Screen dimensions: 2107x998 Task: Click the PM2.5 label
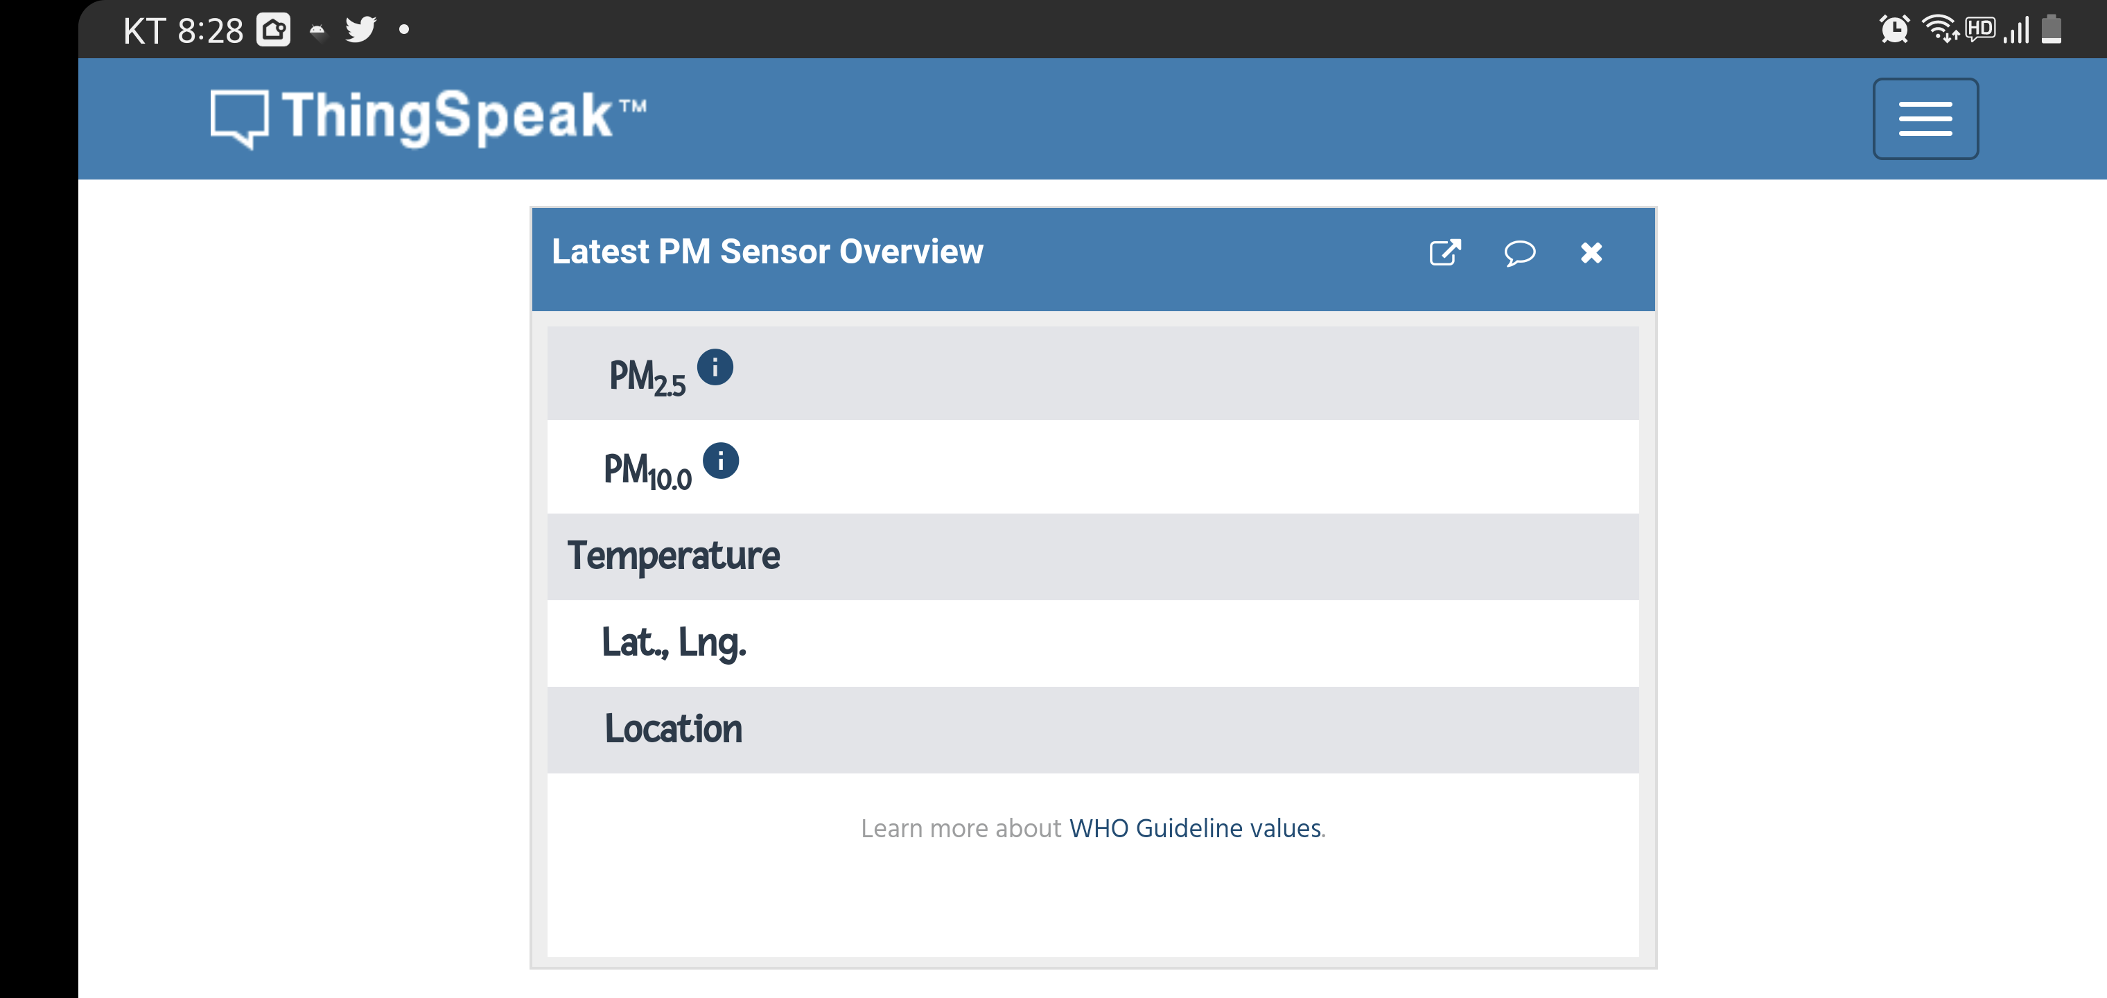pyautogui.click(x=647, y=377)
